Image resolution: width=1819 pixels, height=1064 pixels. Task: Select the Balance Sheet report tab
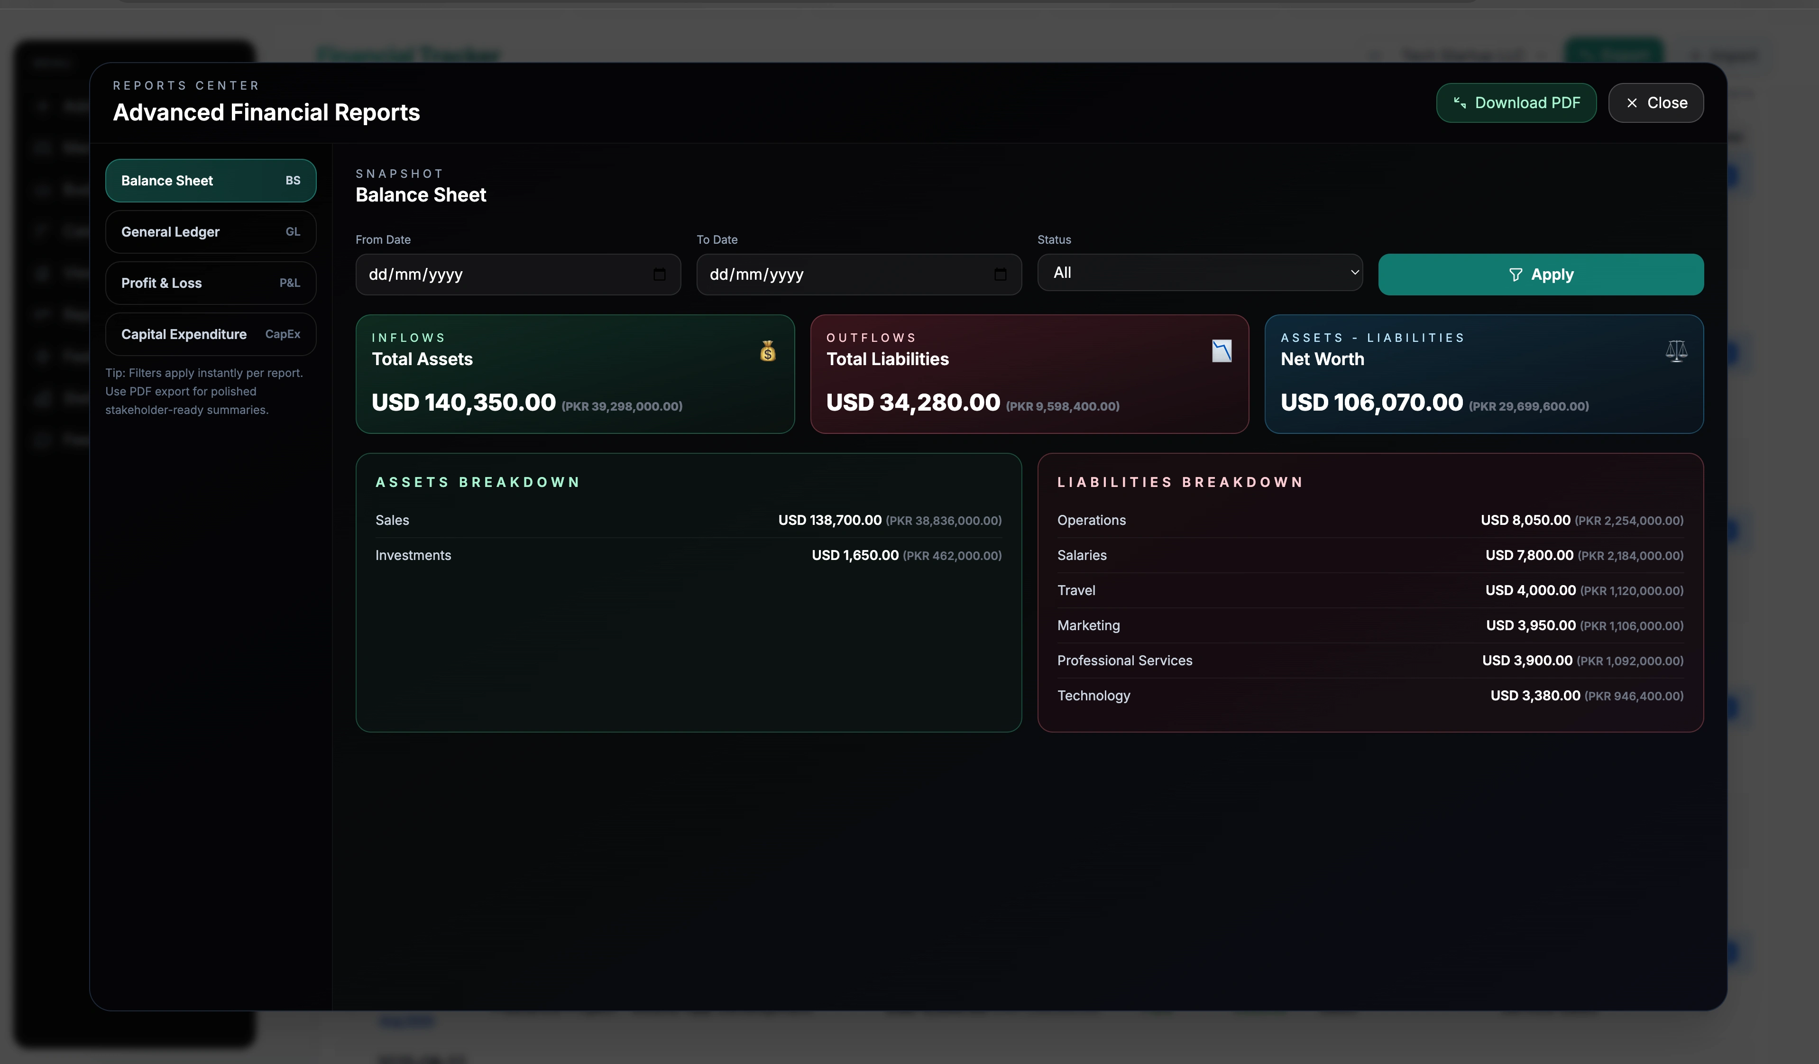click(x=210, y=181)
